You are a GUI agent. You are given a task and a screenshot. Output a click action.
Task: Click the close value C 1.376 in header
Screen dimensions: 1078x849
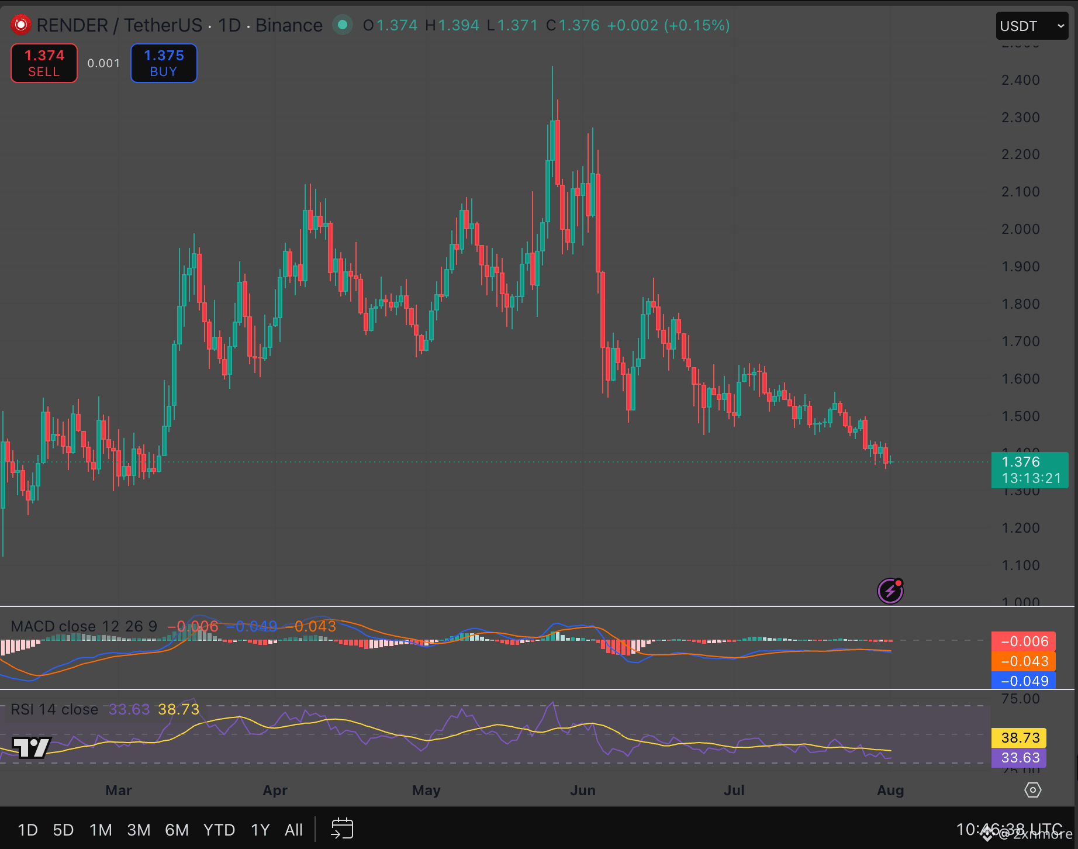[x=573, y=25]
